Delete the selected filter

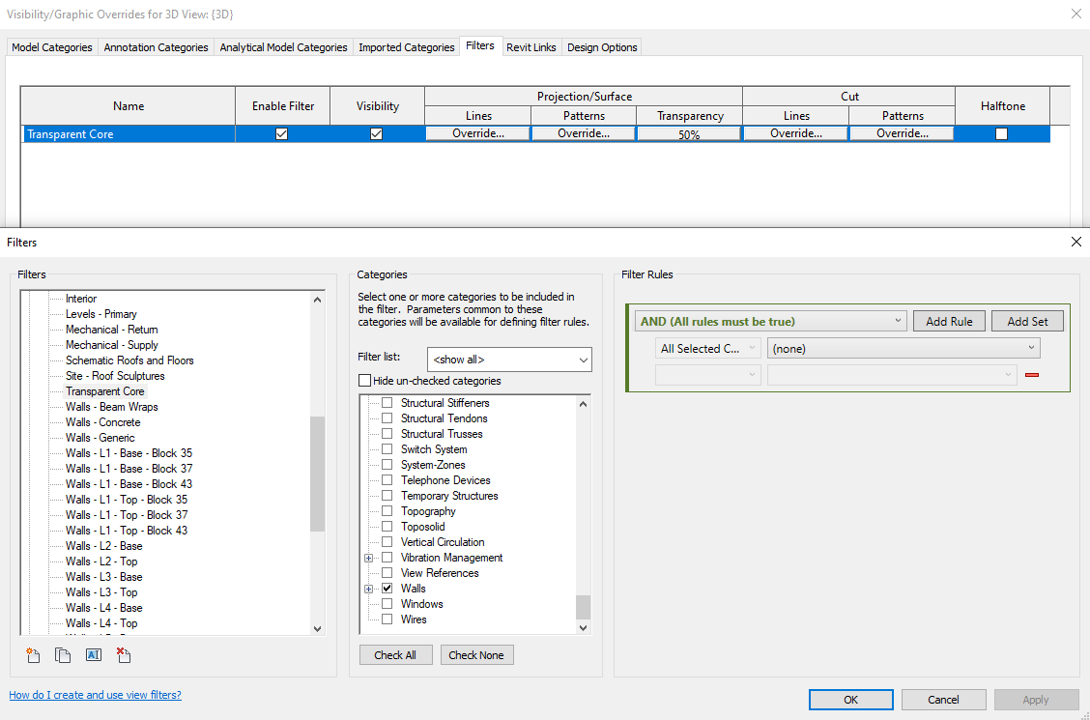pyautogui.click(x=123, y=654)
